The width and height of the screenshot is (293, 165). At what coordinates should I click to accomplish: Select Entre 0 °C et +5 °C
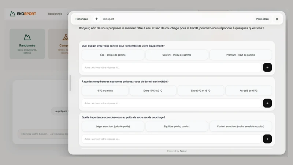click(201, 91)
